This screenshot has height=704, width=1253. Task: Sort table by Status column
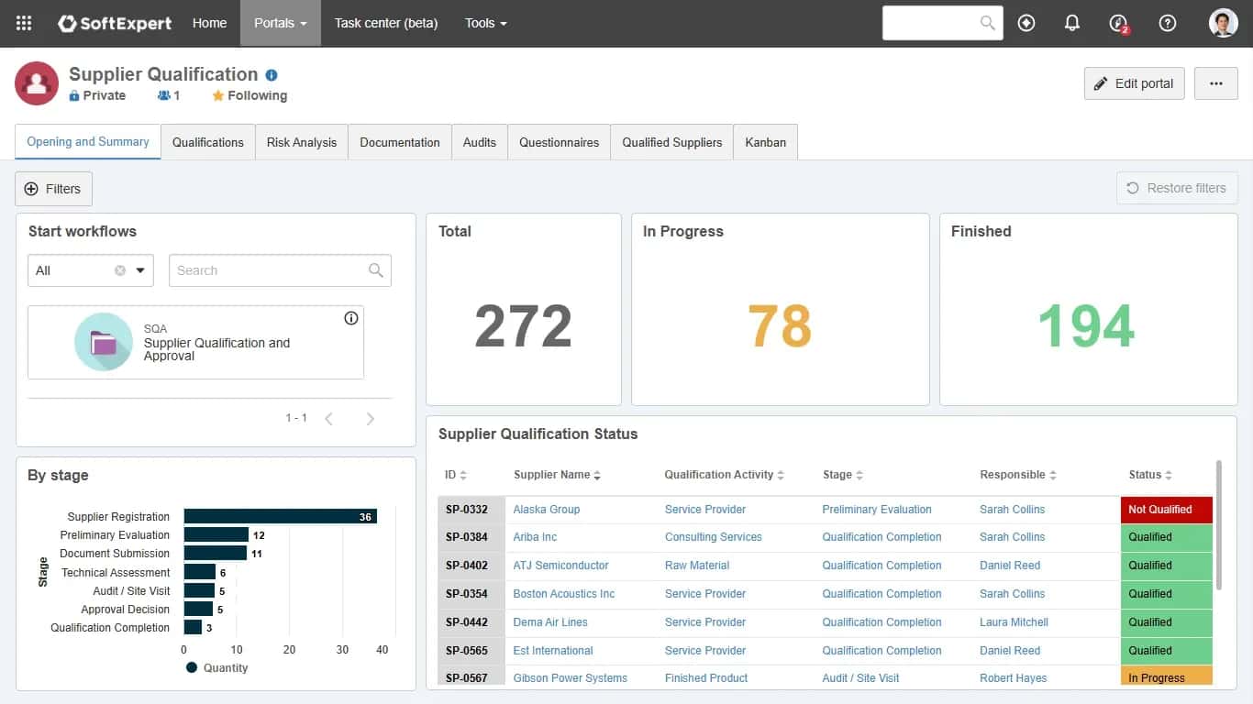point(1150,475)
